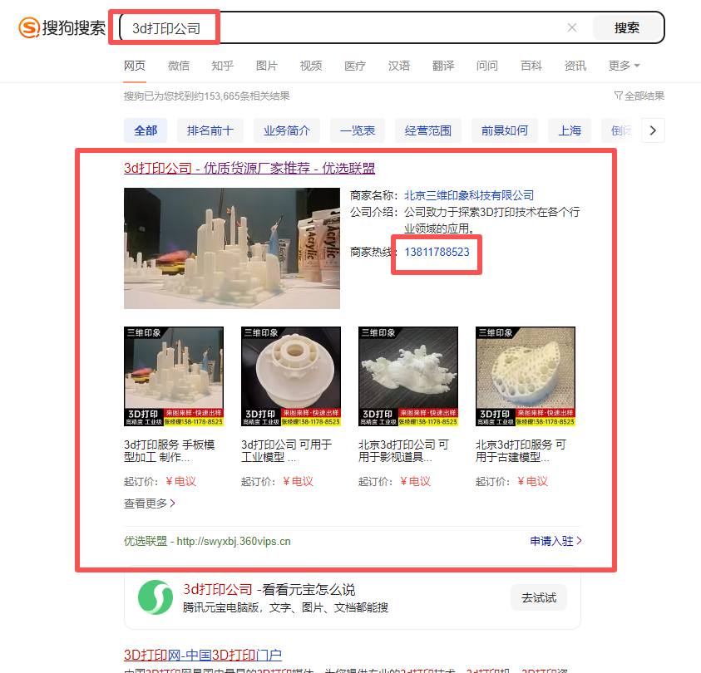701x673 pixels.
Task: Expand 查看更多 product listings
Action: 150,503
